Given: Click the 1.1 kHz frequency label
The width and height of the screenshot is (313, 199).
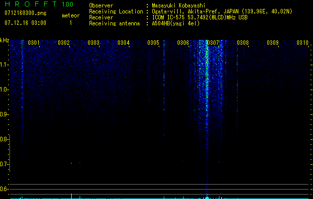Looking at the screenshot, I should point(4,65).
